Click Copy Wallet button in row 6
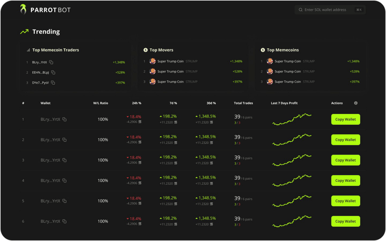Viewport: 386px width, 241px height. (345, 221)
